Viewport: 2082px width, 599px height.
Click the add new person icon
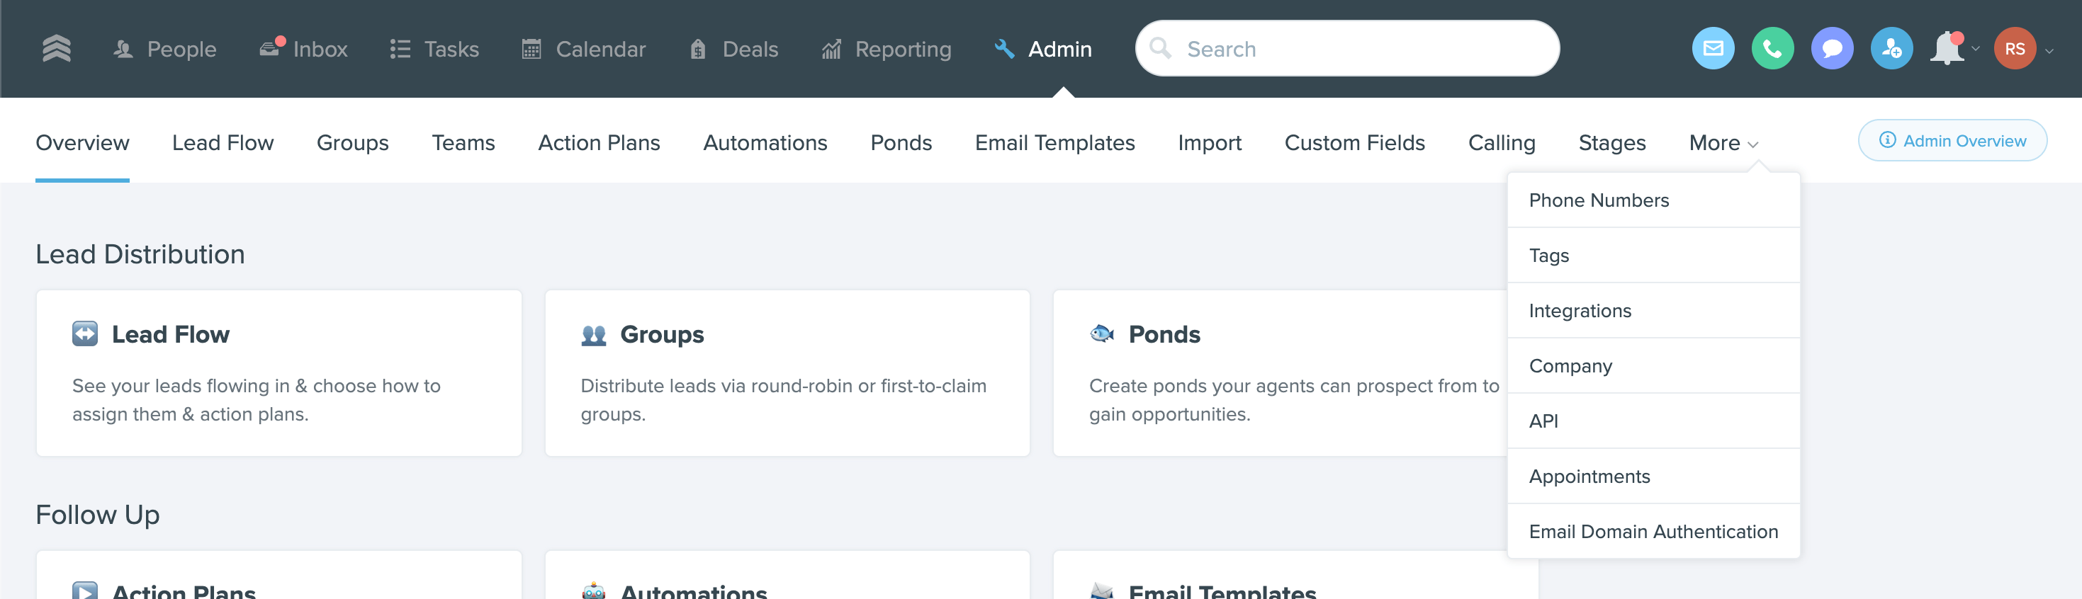coord(1891,50)
